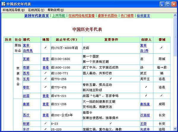
Task: Open the 本地浏览导航 menu
Action: coord(14,10)
